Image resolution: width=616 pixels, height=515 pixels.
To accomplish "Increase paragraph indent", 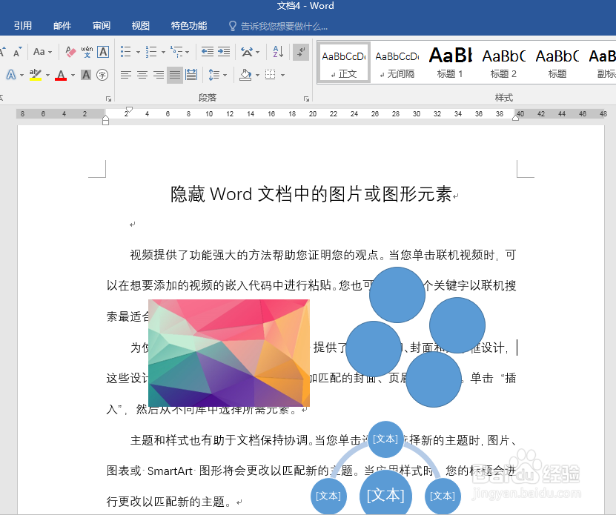I will [224, 52].
